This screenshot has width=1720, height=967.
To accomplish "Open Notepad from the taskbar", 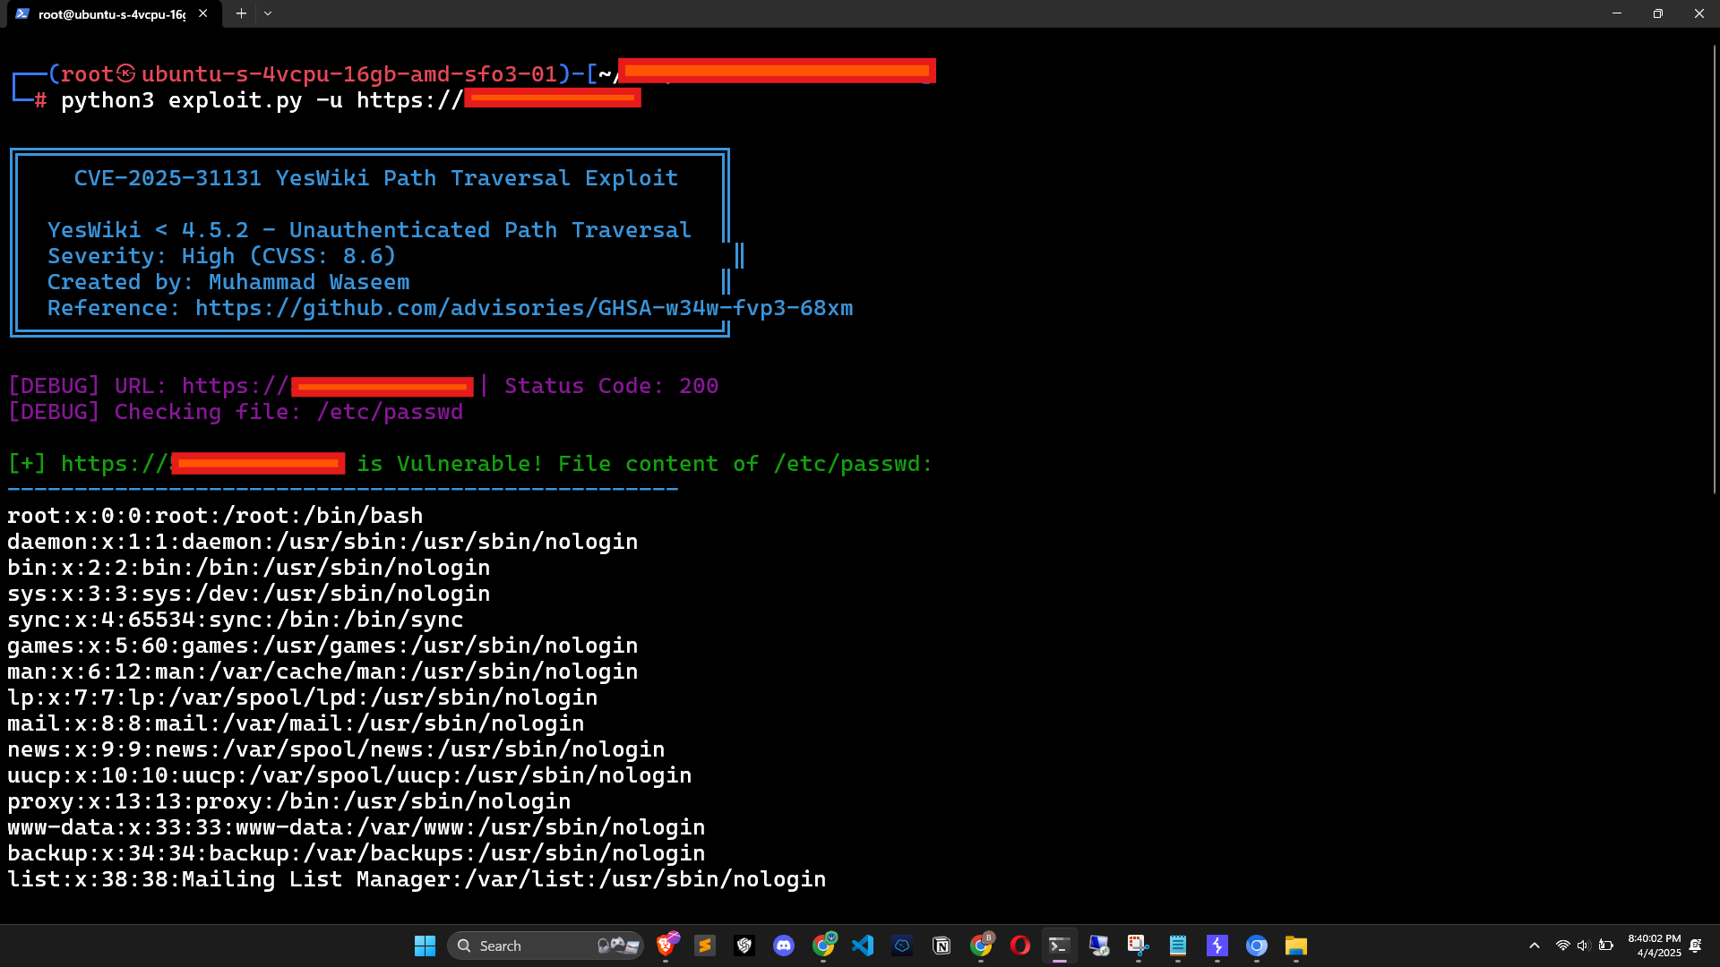I will 1178,946.
